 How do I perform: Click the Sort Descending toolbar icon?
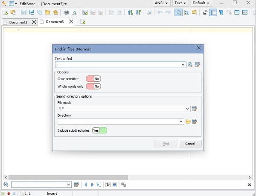click(138, 12)
